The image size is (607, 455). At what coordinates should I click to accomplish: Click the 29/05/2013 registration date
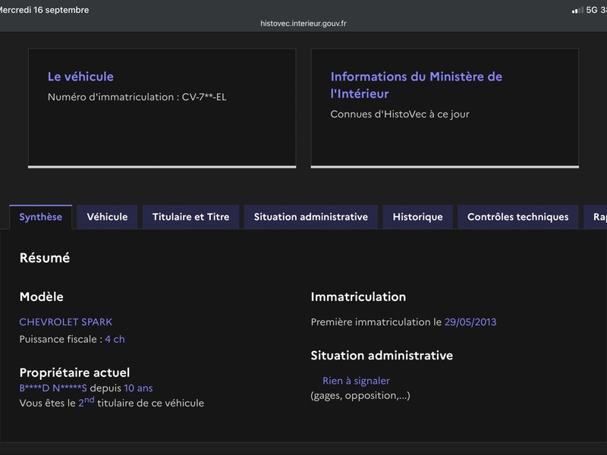[470, 322]
